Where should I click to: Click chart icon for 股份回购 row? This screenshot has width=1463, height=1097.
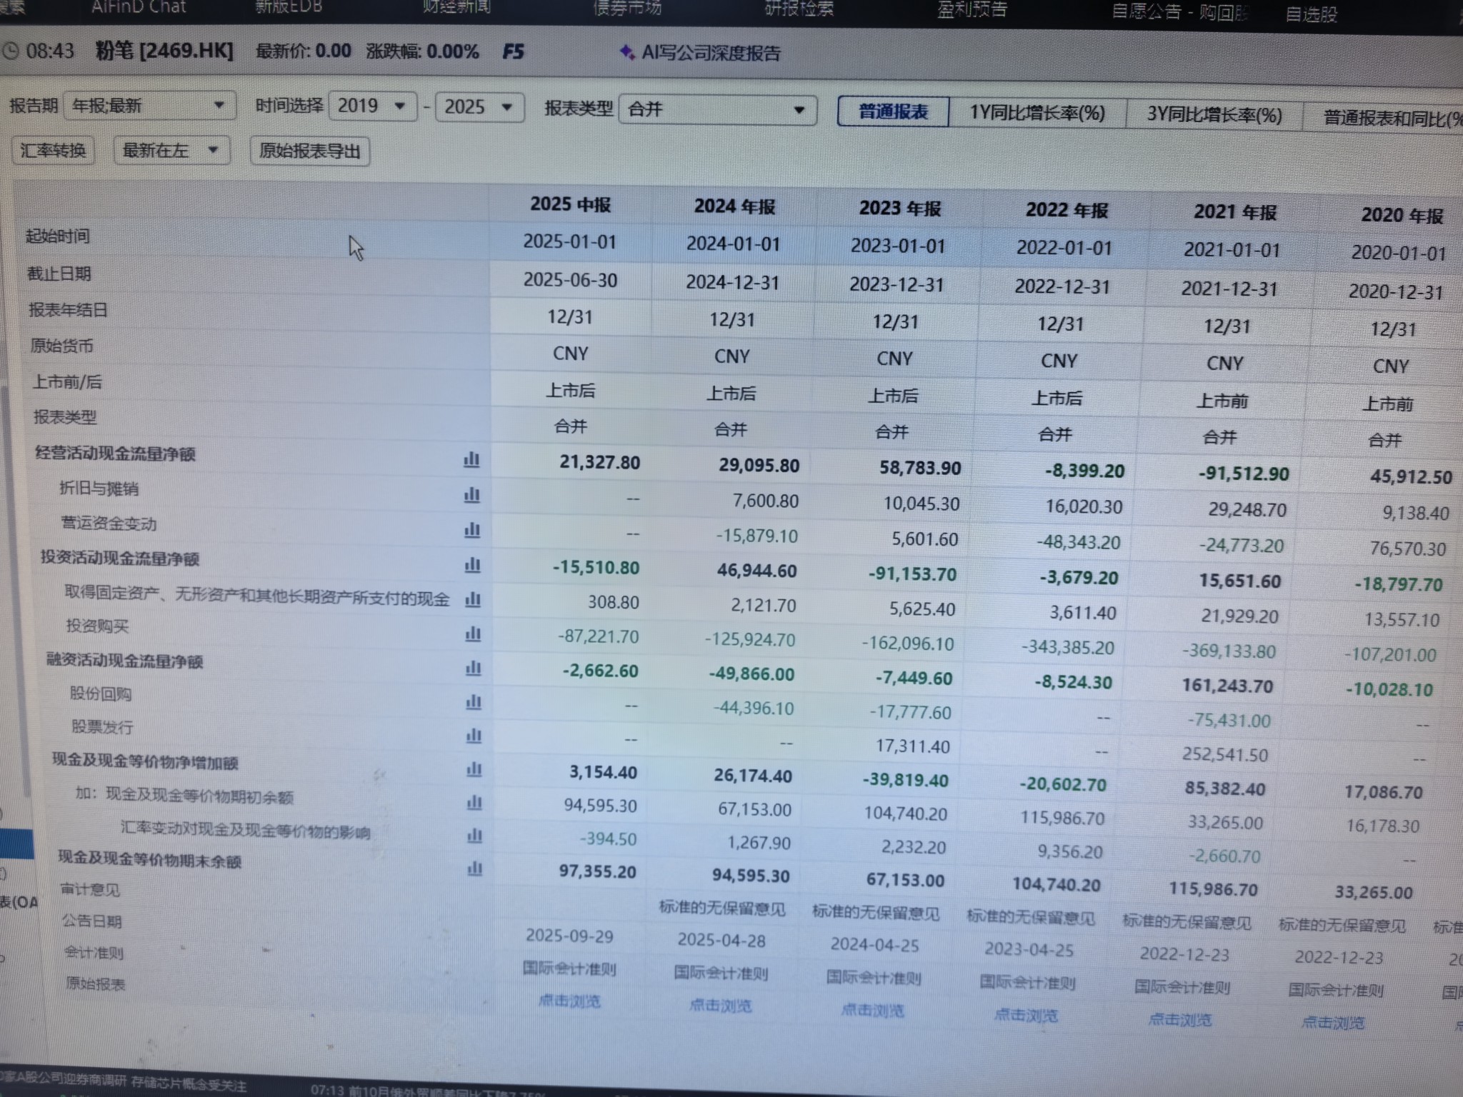[473, 703]
